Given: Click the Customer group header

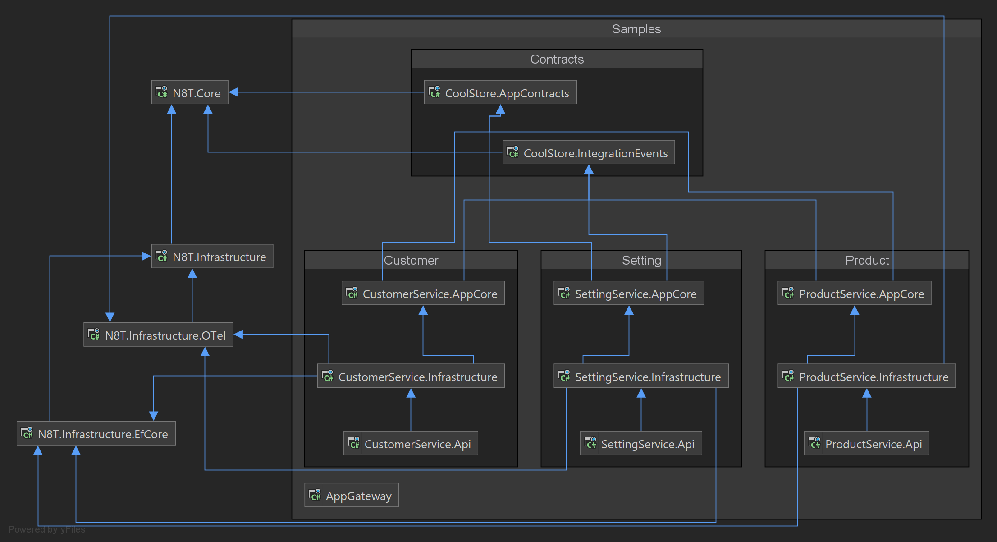Looking at the screenshot, I should click(411, 260).
